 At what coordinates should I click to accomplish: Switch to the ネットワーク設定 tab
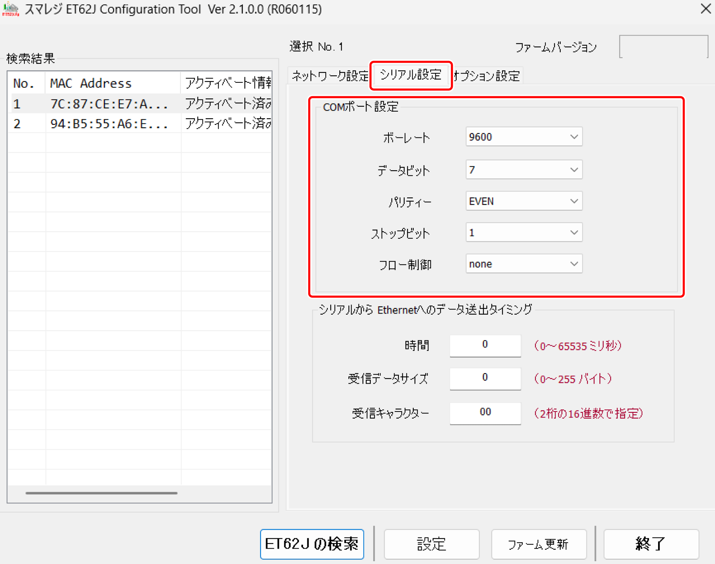(329, 76)
